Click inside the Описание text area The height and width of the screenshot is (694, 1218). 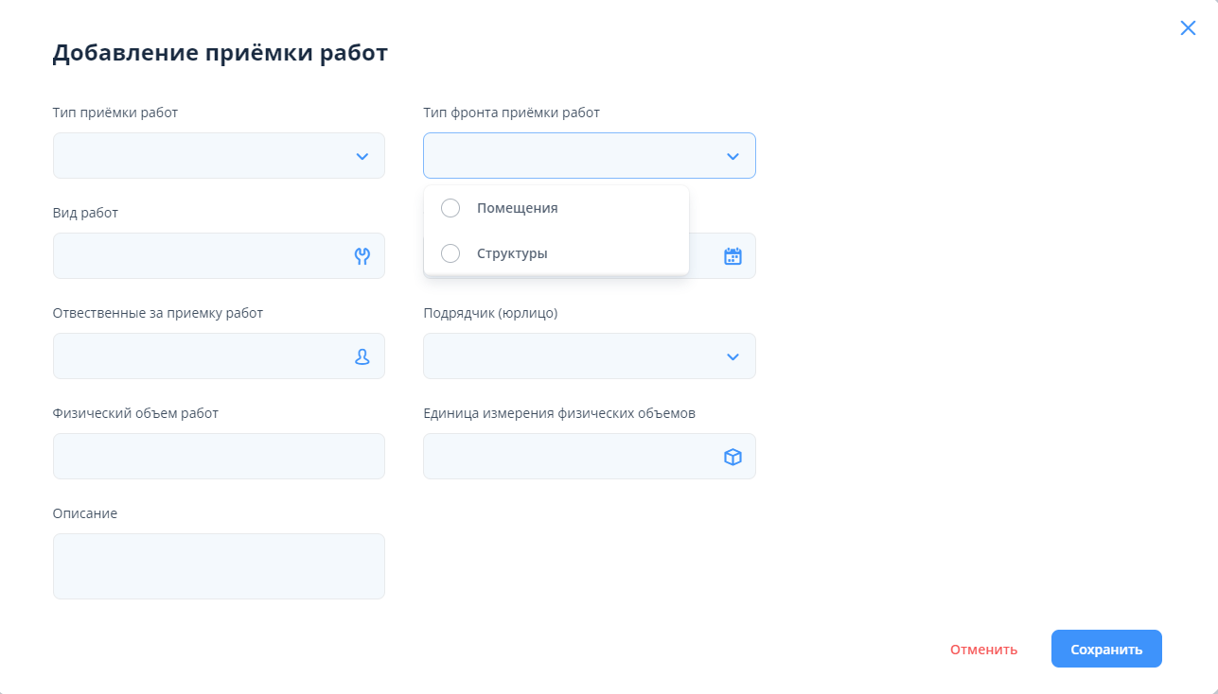point(219,566)
